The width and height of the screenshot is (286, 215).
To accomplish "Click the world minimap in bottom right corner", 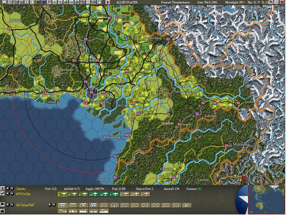I will [266, 200].
